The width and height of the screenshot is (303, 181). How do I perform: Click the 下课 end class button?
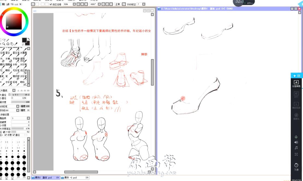[x=296, y=167]
